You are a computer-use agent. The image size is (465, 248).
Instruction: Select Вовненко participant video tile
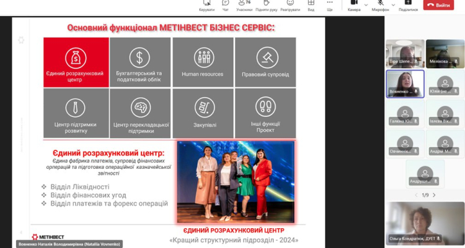click(x=405, y=83)
